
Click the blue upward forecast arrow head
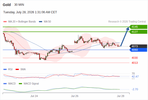(x=128, y=28)
